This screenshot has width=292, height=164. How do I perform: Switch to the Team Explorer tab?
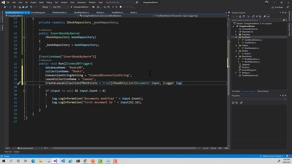pos(263,91)
